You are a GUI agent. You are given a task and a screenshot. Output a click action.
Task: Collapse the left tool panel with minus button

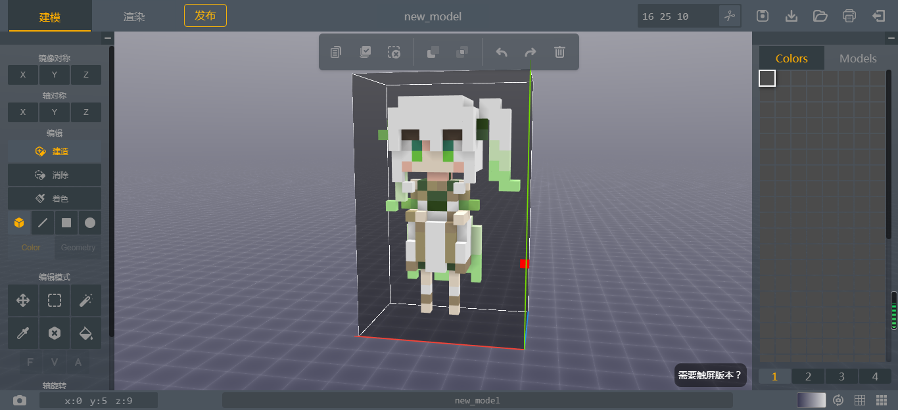coord(108,39)
